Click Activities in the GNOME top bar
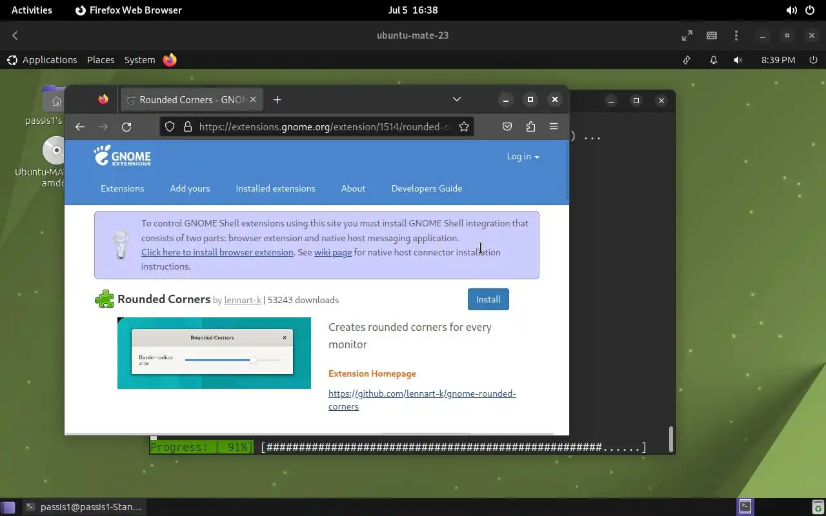The width and height of the screenshot is (826, 516). pos(32,10)
